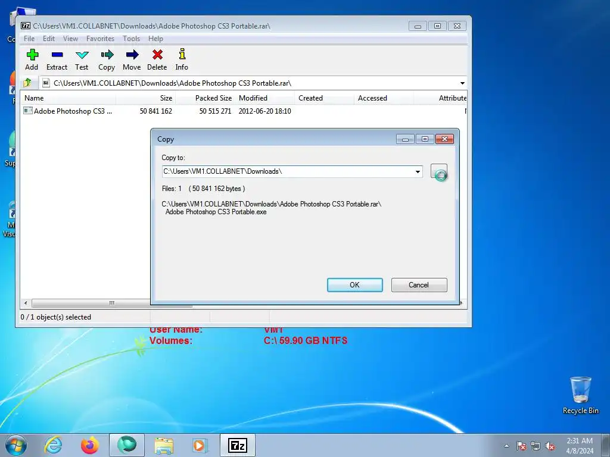
Task: Run the Test archive tool
Action: (x=82, y=60)
